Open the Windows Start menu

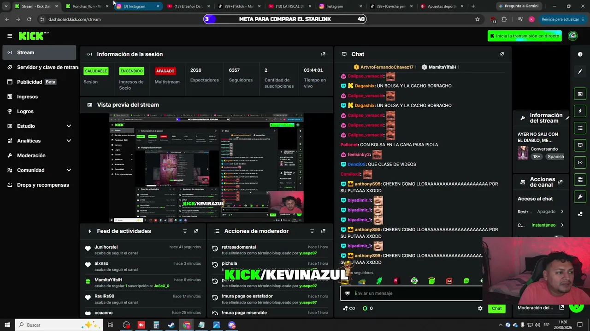coord(7,325)
